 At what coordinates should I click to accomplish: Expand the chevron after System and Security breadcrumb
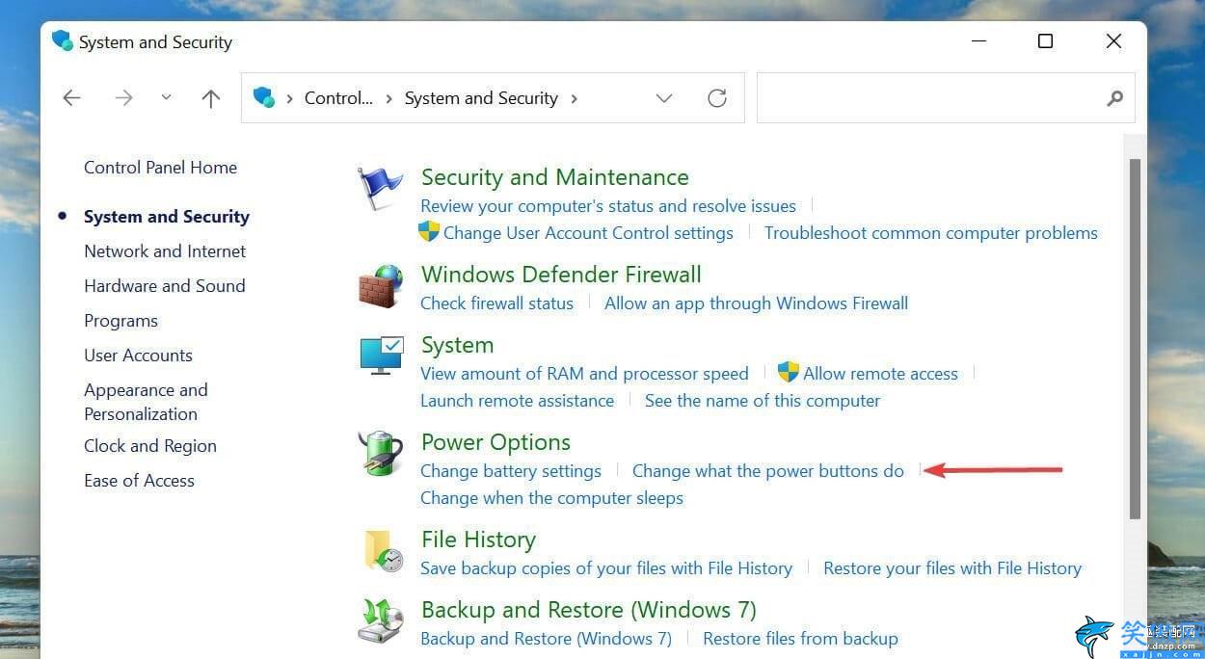(575, 98)
